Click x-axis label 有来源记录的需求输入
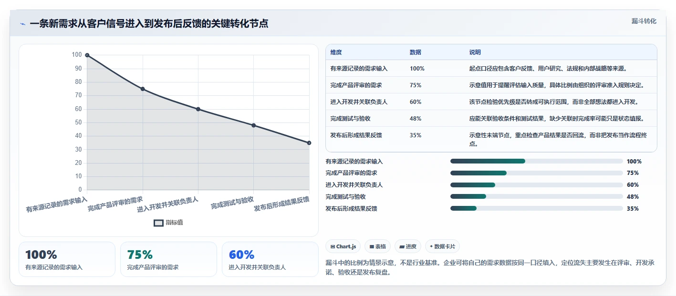The image size is (676, 296). point(57,204)
